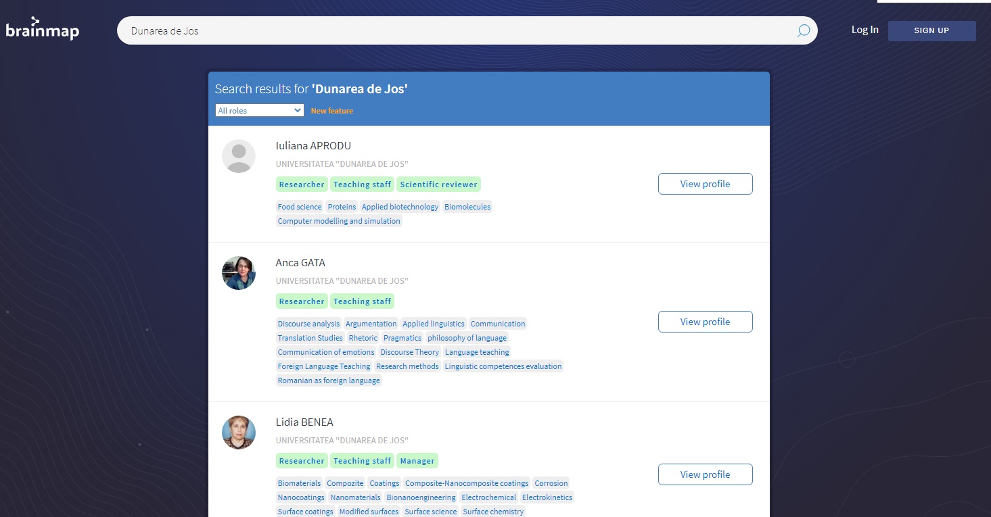Select the Biomaterials tag

pyautogui.click(x=299, y=483)
